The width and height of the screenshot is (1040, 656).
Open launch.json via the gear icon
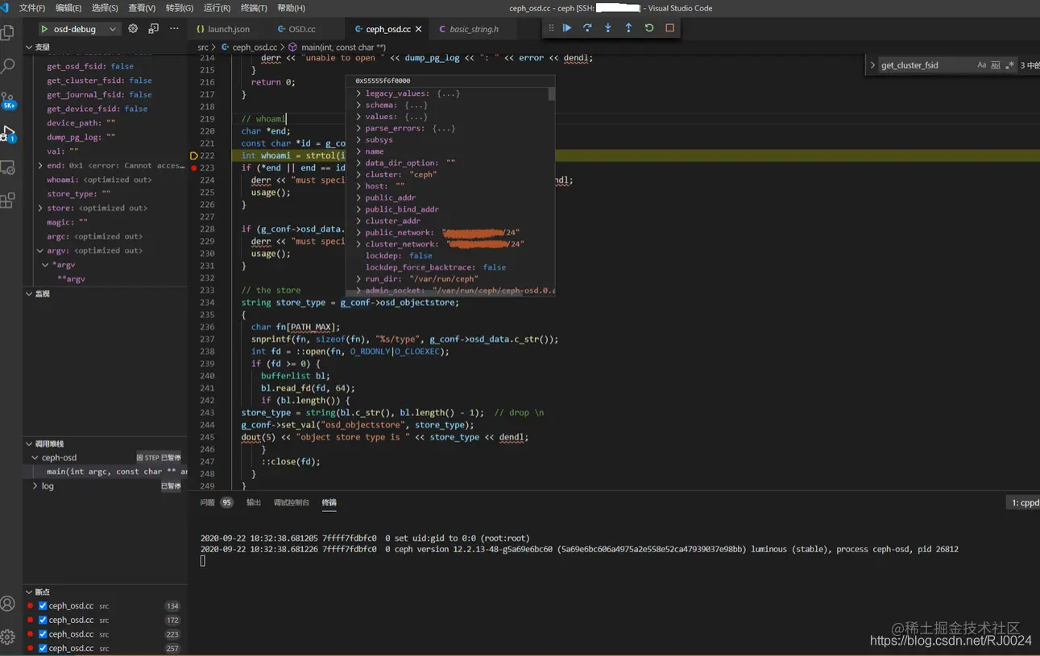pyautogui.click(x=133, y=29)
